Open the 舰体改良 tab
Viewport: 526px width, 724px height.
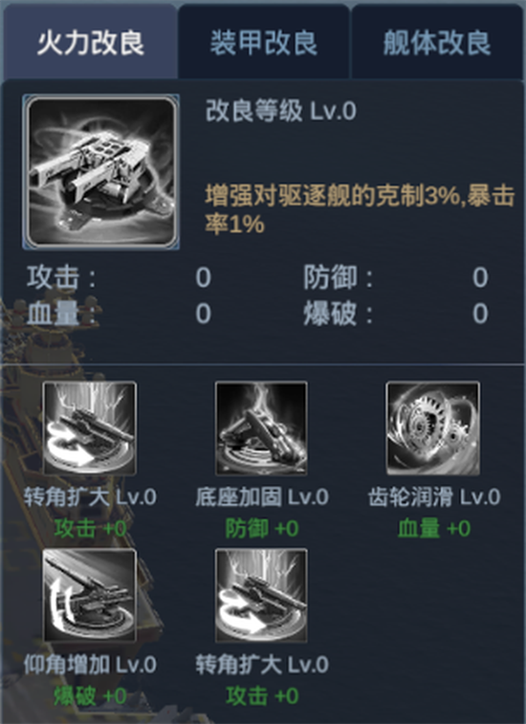pos(437,42)
